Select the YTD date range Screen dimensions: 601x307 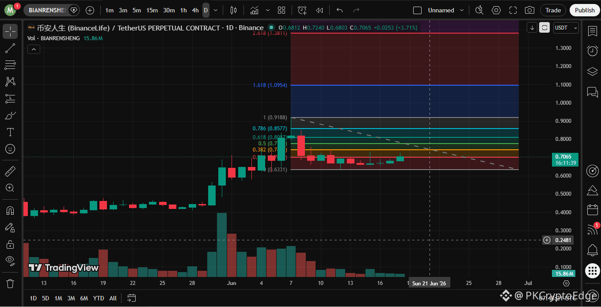coord(99,298)
